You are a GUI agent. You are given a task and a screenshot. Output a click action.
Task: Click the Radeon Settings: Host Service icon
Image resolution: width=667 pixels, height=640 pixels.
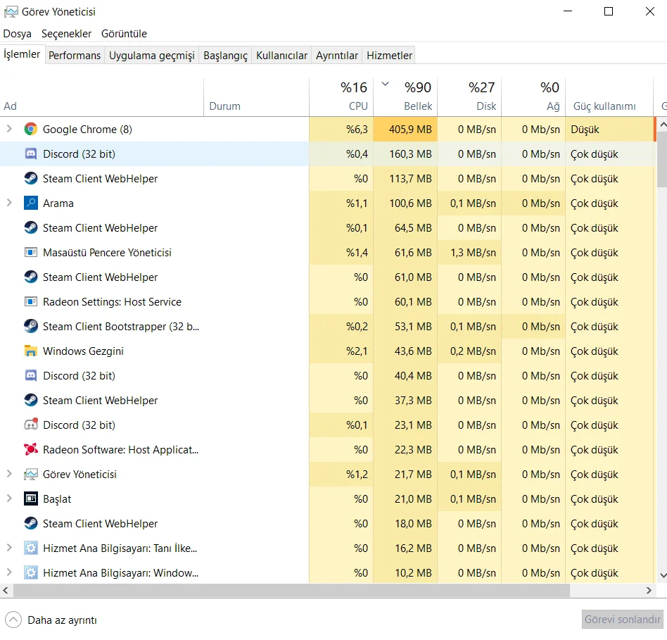tap(30, 301)
